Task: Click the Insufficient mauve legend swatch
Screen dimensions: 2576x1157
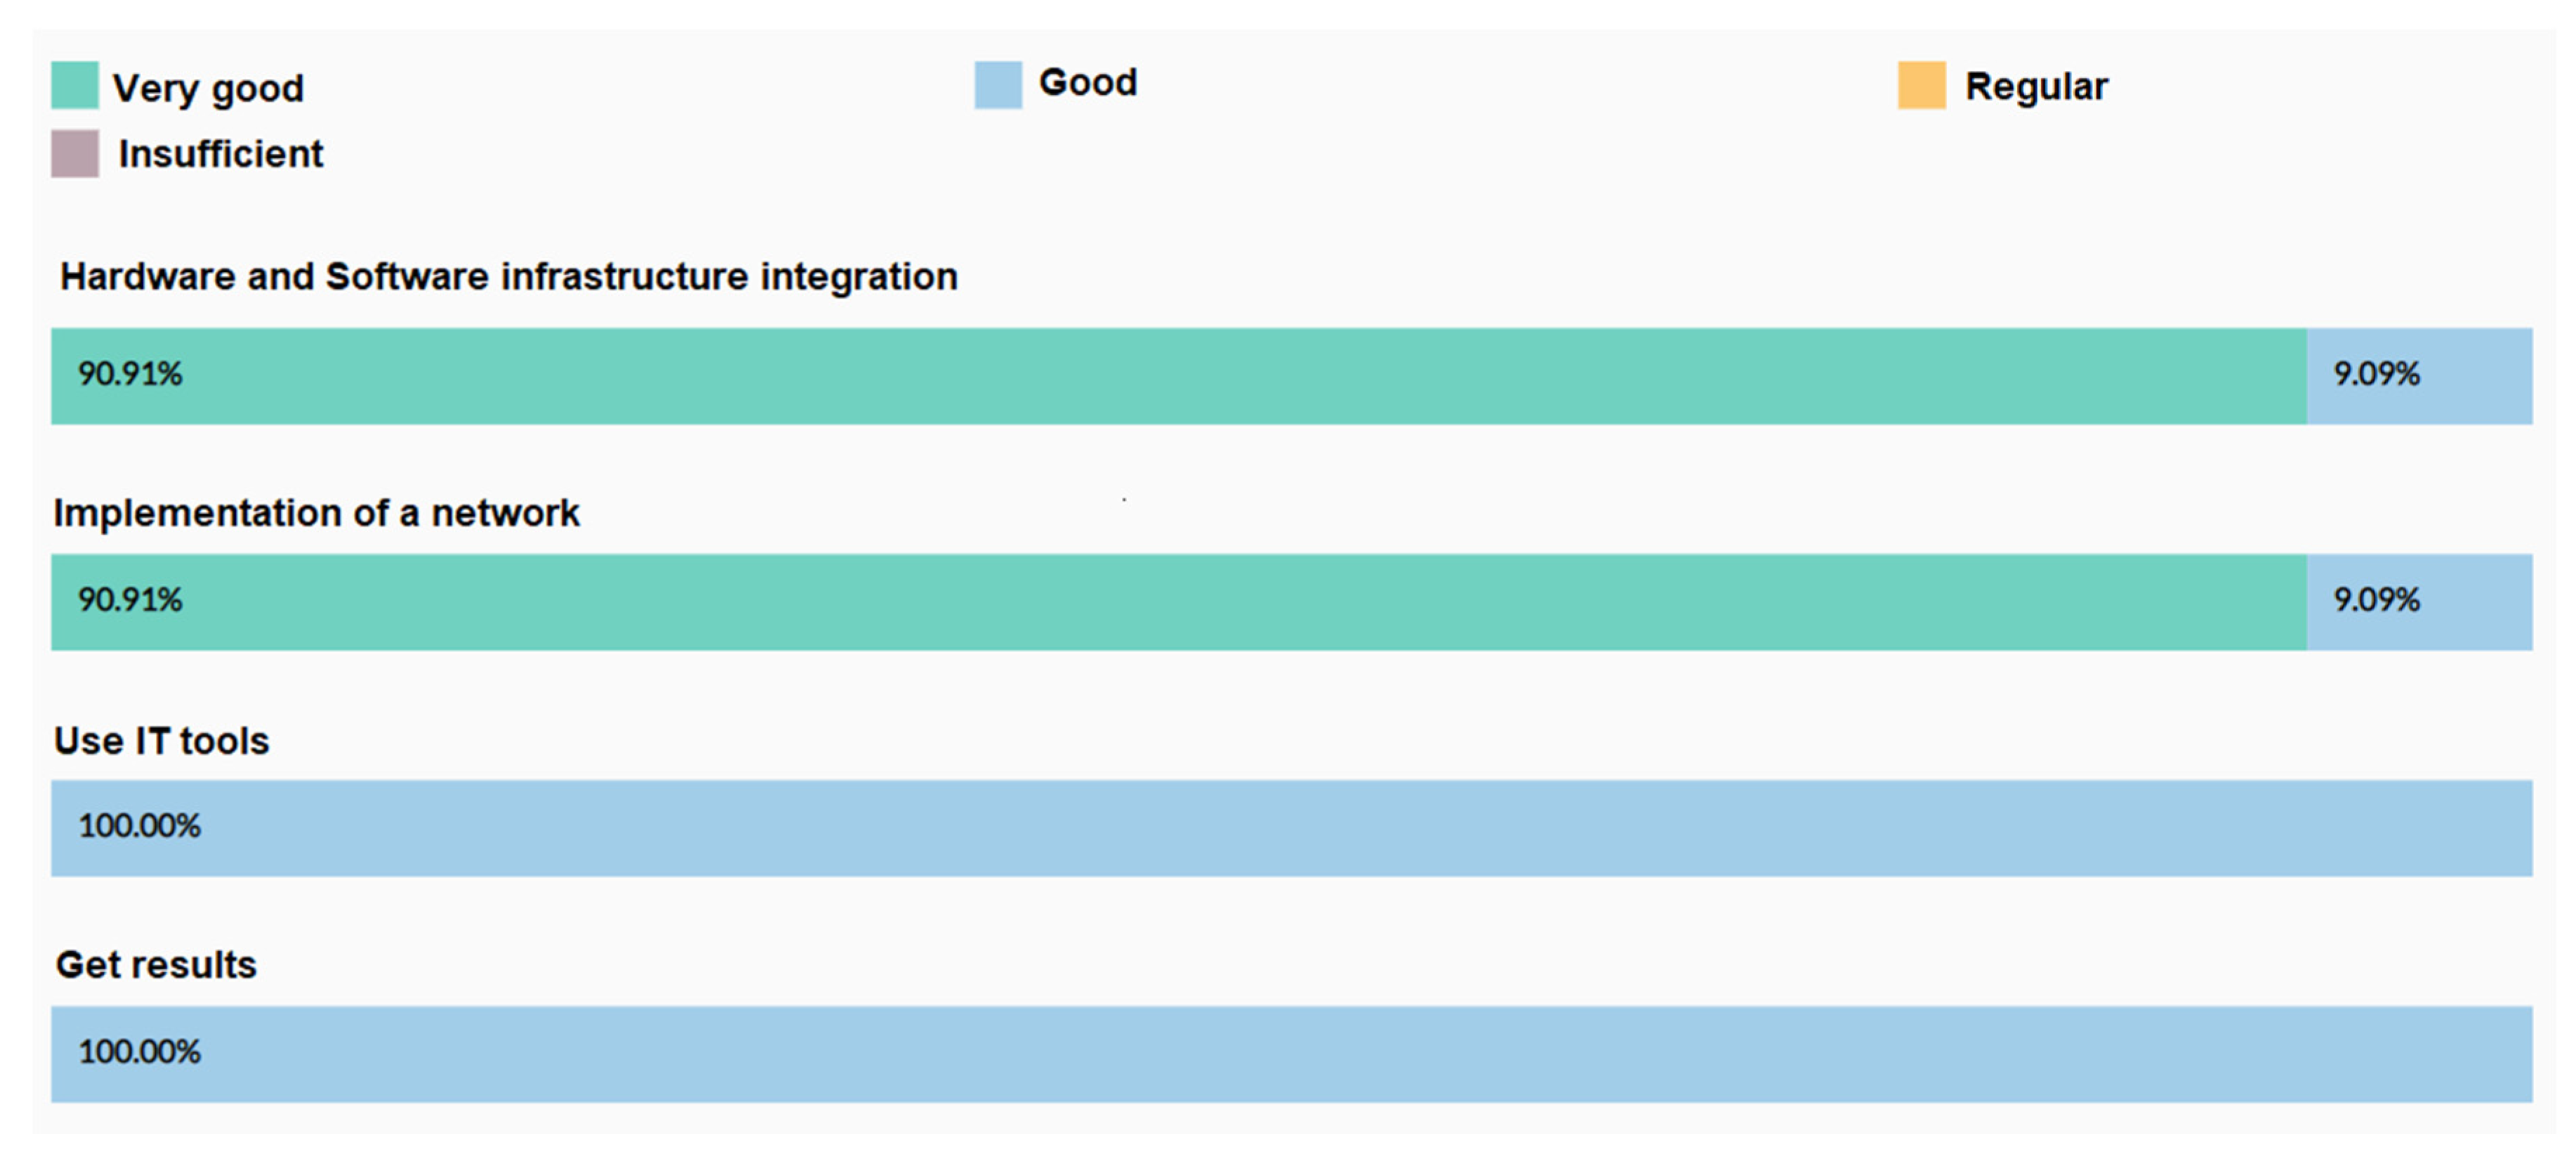Action: point(75,153)
